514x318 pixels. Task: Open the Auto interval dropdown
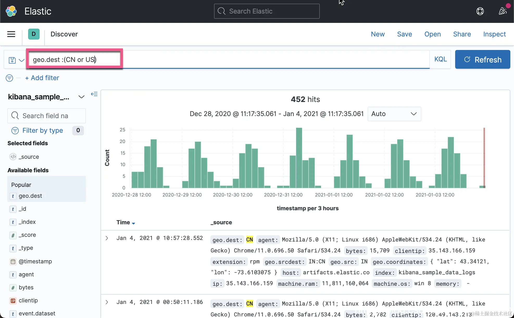394,114
